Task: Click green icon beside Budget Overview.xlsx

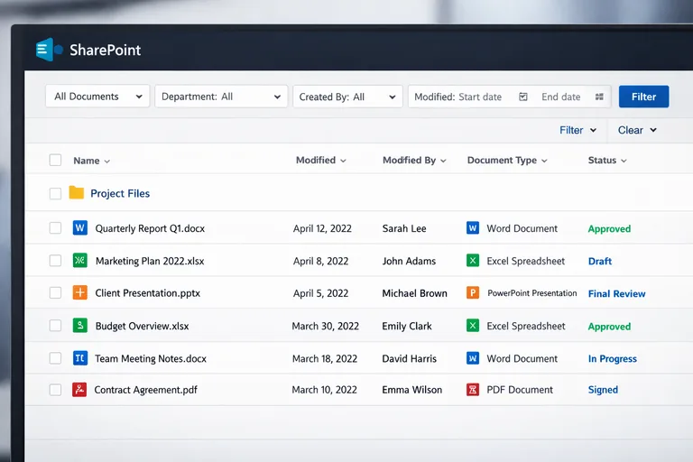Action: 80,326
